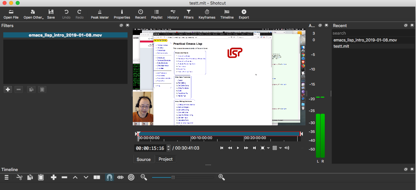Toggle the Recent panel from toolbar
The width and height of the screenshot is (416, 190).
141,14
